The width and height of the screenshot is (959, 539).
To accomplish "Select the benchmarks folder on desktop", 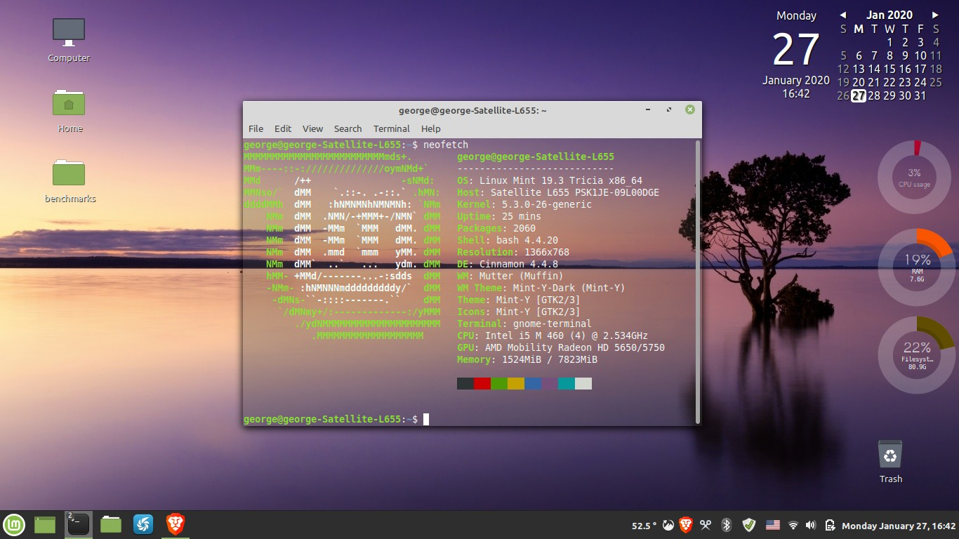I will (x=69, y=174).
